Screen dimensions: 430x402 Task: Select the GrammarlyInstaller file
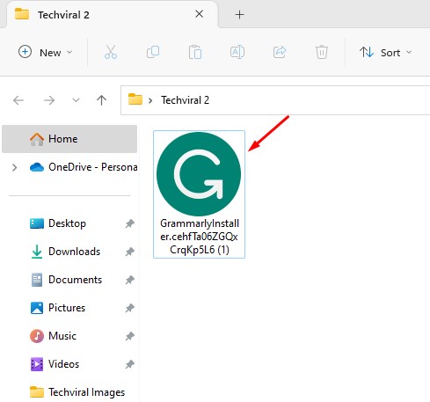pos(199,194)
